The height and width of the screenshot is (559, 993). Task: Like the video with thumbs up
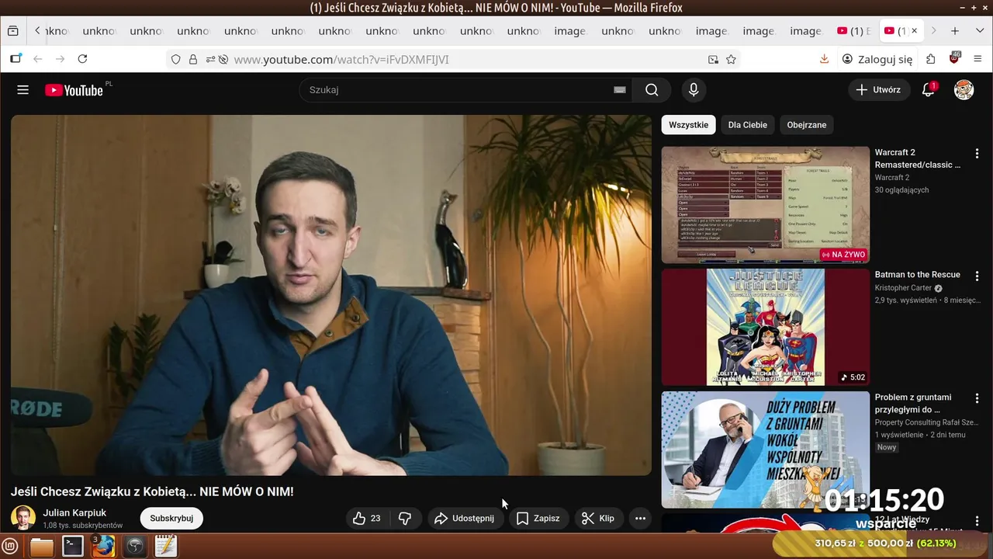(x=367, y=519)
